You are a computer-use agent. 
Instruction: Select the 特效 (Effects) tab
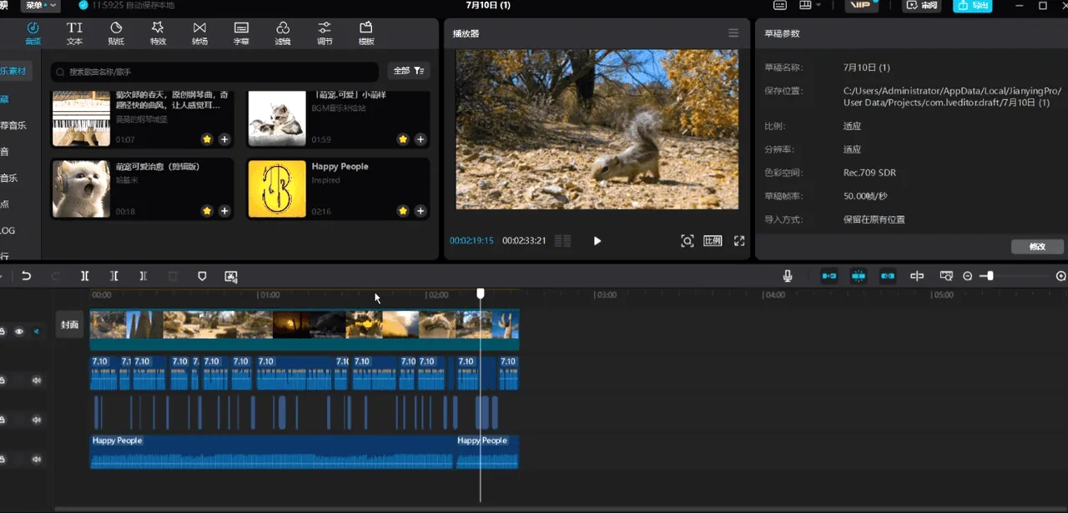click(x=158, y=33)
